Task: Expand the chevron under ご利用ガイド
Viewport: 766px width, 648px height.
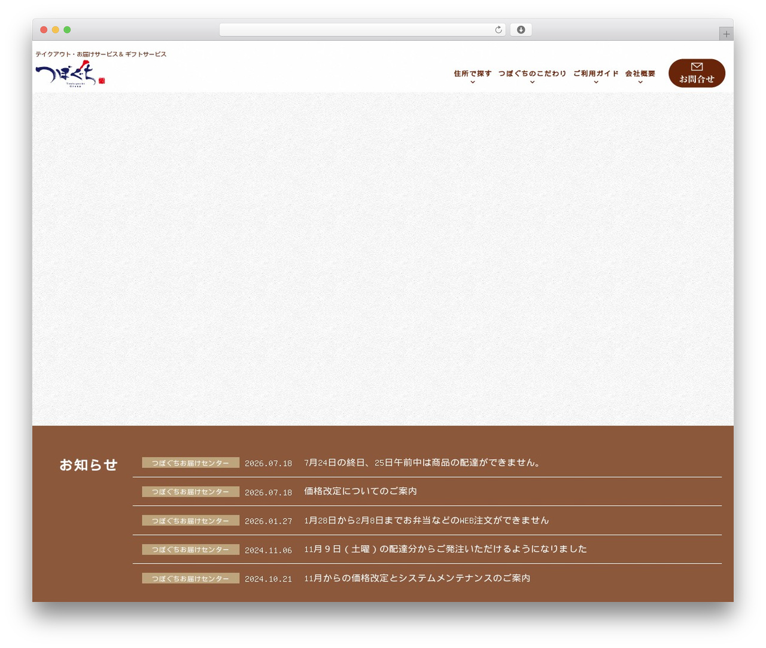Action: (x=595, y=82)
